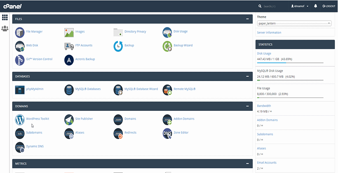This screenshot has height=173, width=338.
Task: Click the Site Publisher text link
Action: (x=84, y=119)
